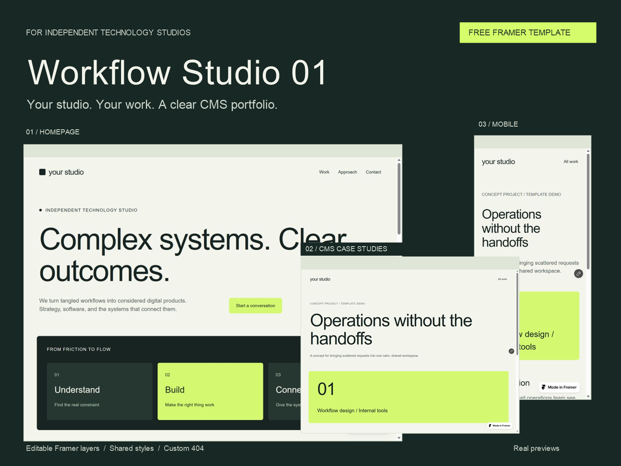
Task: Click the scroll up arrow of homepage preview
Action: tap(399, 160)
